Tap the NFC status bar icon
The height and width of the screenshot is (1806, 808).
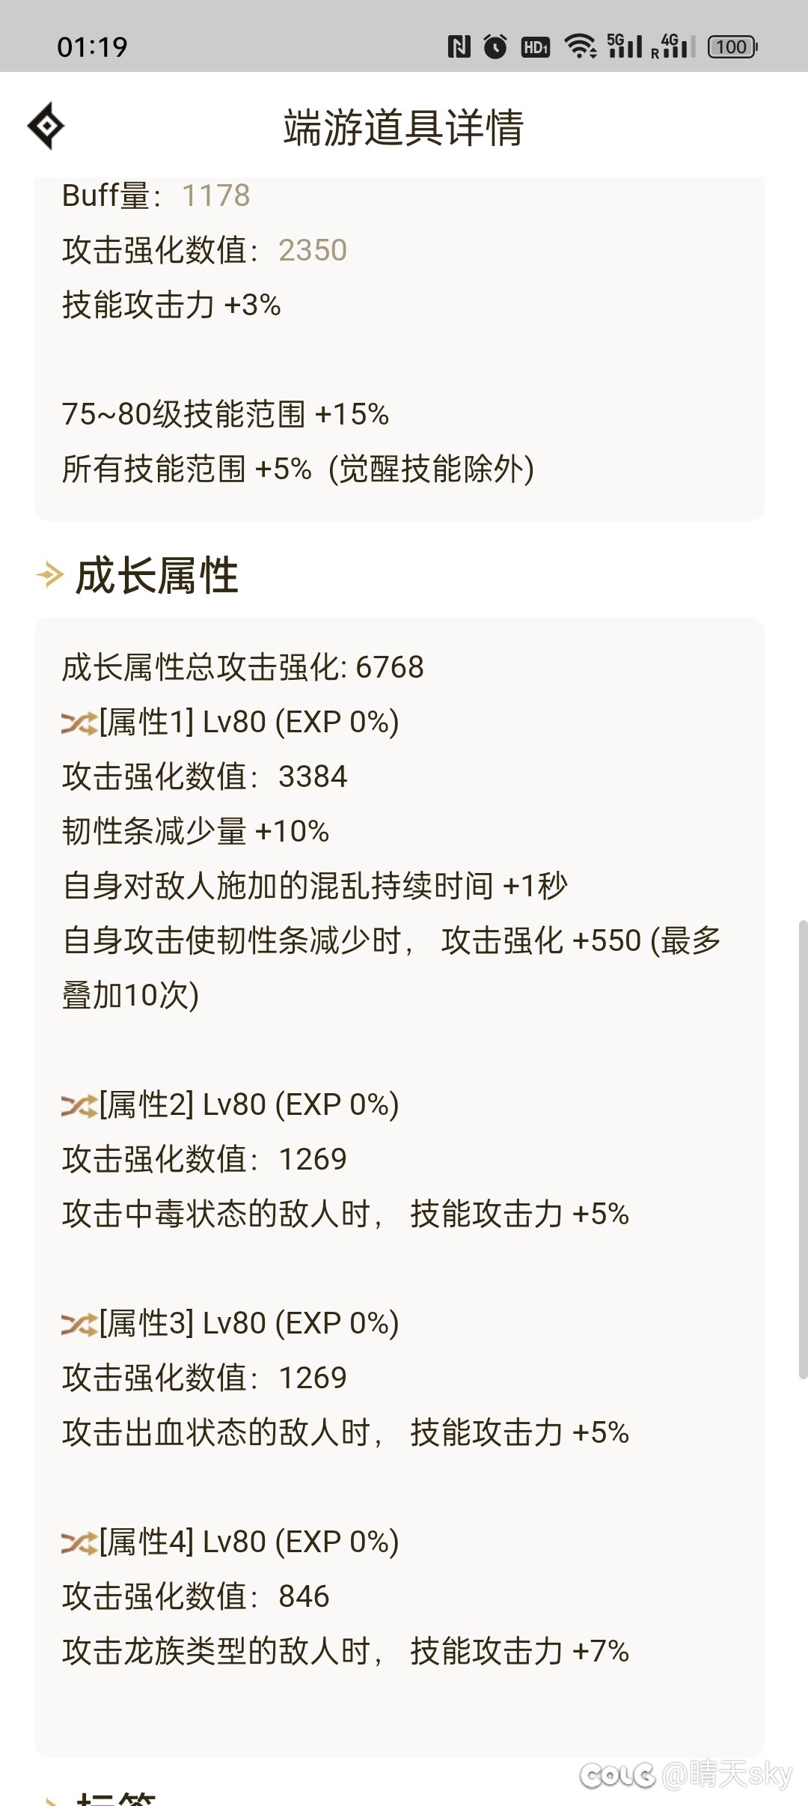[x=459, y=46]
